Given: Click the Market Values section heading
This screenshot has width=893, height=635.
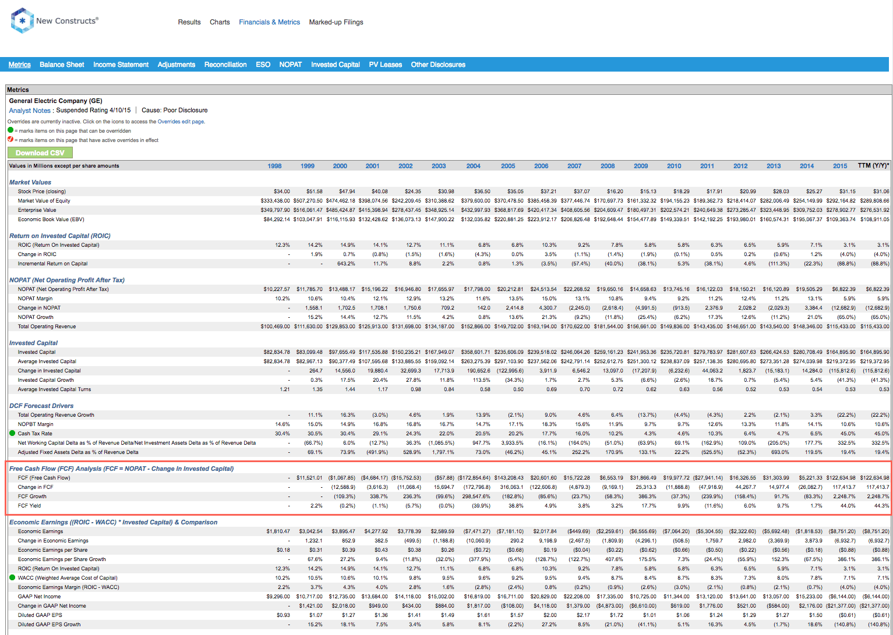Looking at the screenshot, I should point(30,182).
